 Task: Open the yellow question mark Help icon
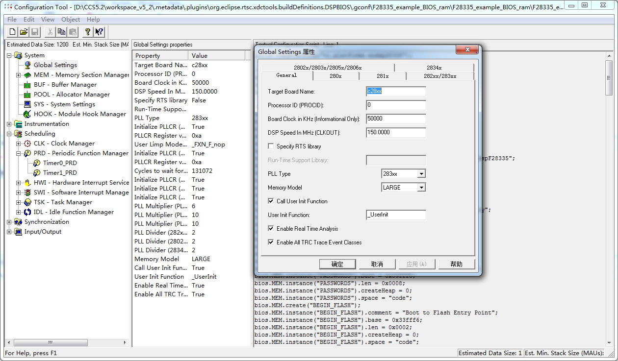[x=87, y=32]
